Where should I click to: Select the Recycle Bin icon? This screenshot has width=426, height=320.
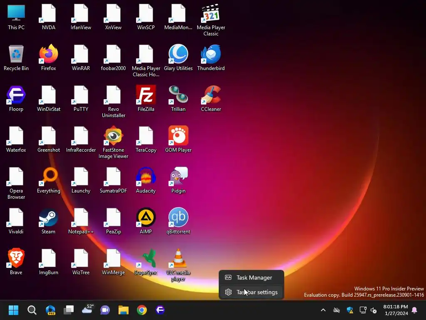16,57
